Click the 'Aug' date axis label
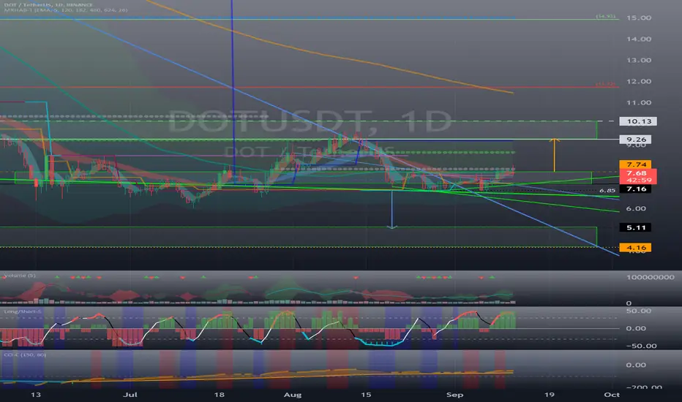The image size is (682, 402). pos(292,395)
